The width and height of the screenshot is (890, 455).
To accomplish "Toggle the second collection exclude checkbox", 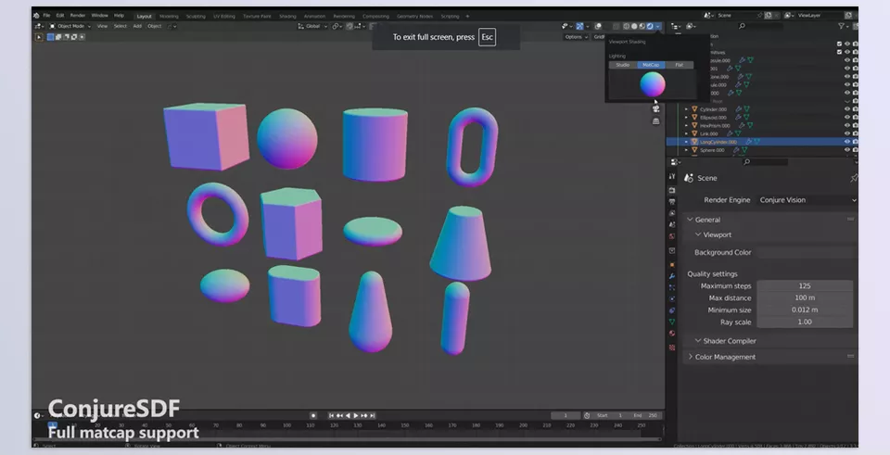I will coord(840,52).
